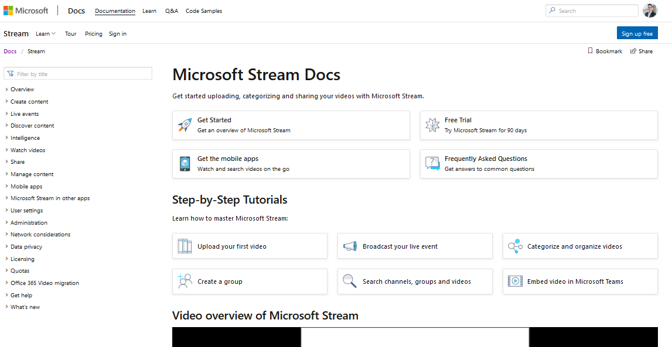
Task: Click the phone icon on mobile apps card
Action: [x=185, y=164]
